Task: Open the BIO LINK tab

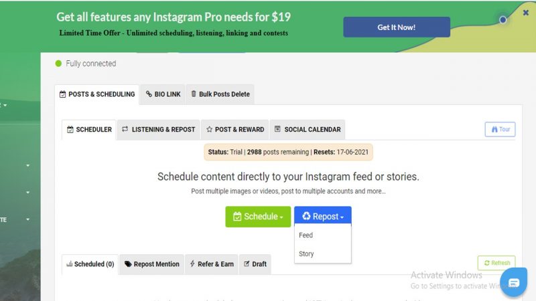Action: tap(163, 94)
